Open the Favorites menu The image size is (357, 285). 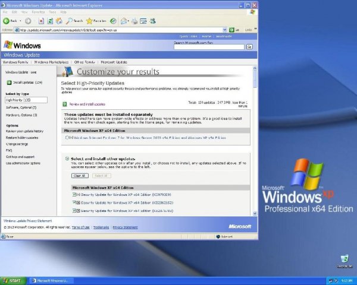click(38, 12)
